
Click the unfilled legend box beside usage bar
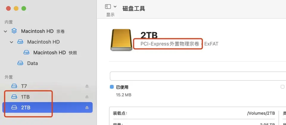click(x=282, y=87)
